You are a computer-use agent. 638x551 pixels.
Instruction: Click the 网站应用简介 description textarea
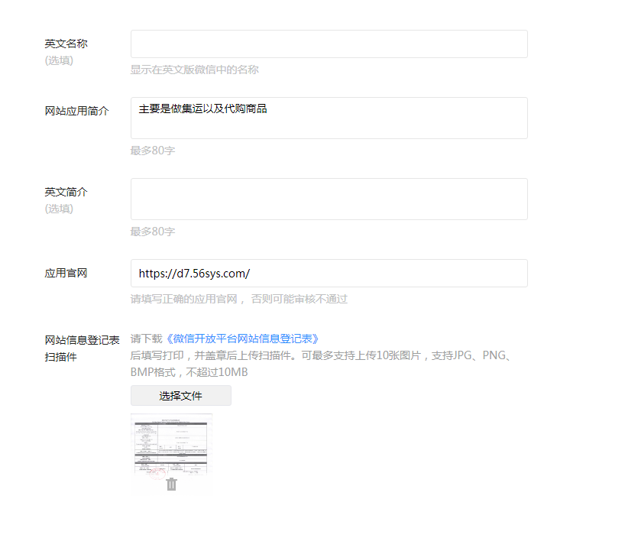pyautogui.click(x=329, y=118)
